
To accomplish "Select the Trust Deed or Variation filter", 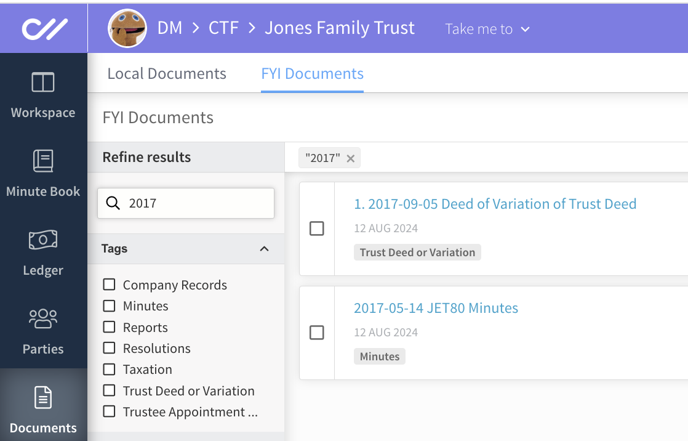I will (x=109, y=390).
